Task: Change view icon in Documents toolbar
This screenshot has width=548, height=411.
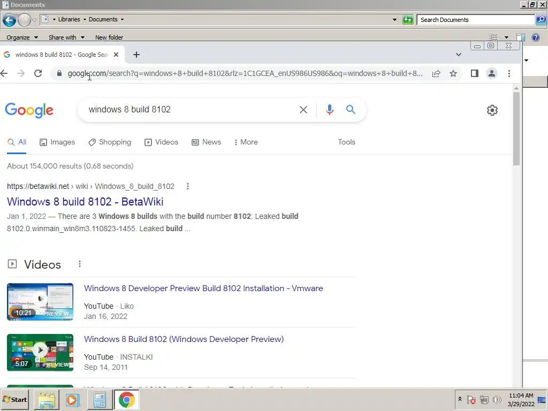Action: point(493,37)
